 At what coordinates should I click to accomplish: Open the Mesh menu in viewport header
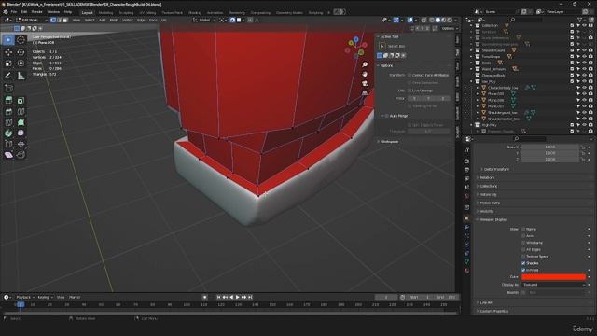tap(114, 20)
